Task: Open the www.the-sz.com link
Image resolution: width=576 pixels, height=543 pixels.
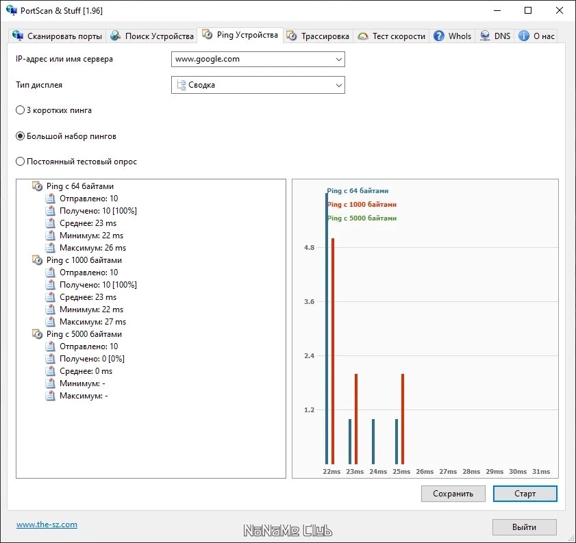Action: pyautogui.click(x=47, y=525)
